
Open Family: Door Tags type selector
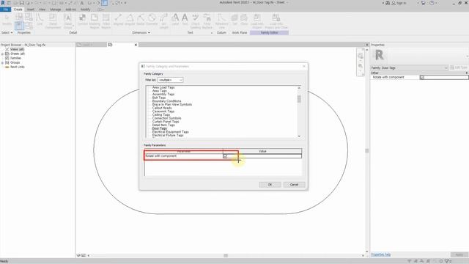(x=409, y=68)
